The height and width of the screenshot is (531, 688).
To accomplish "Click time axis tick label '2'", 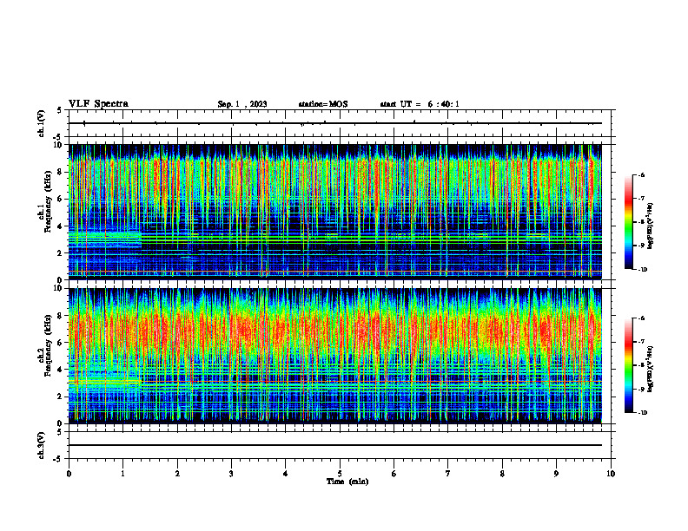I will pyautogui.click(x=177, y=474).
